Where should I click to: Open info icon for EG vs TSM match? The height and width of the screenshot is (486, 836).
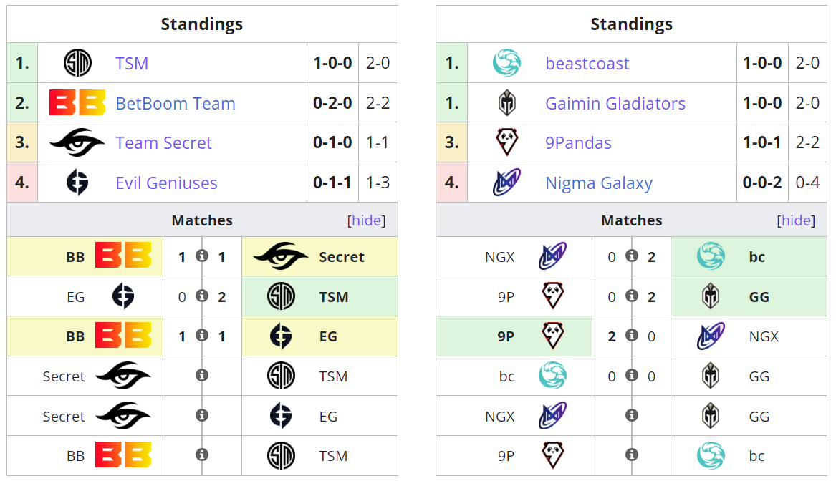click(x=202, y=296)
